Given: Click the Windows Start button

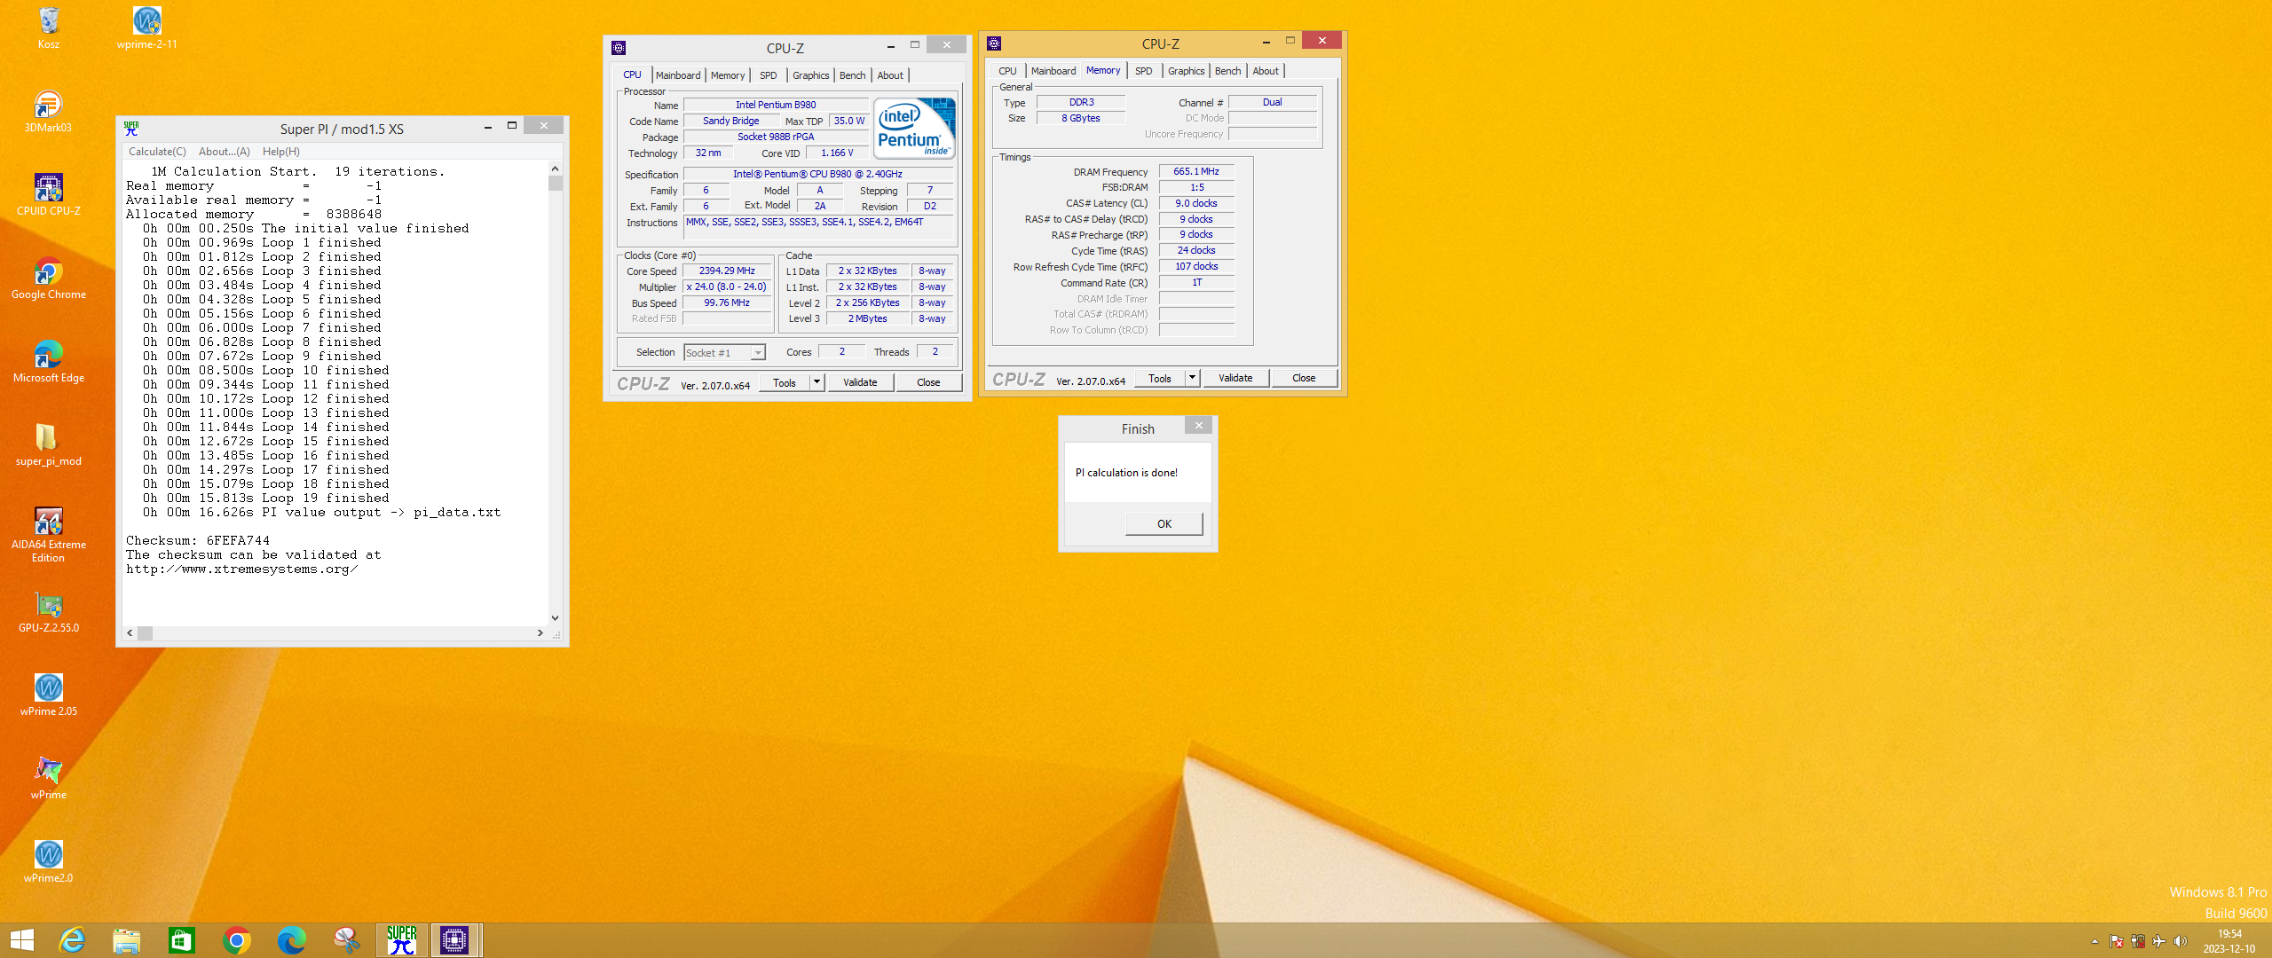Looking at the screenshot, I should click(x=22, y=940).
